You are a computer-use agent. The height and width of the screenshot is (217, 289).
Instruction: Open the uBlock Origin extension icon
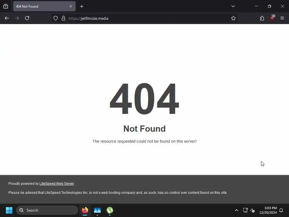point(272,18)
